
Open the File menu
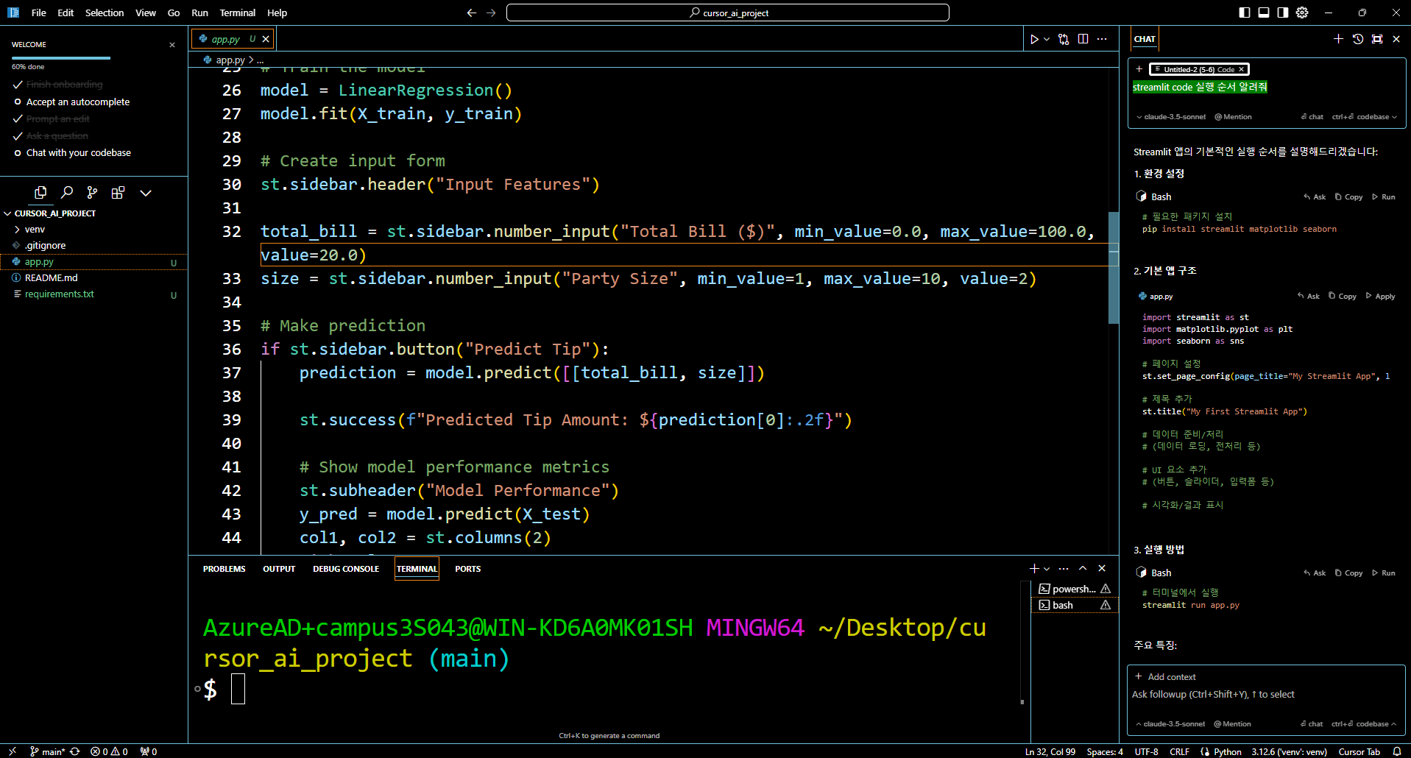pos(39,13)
